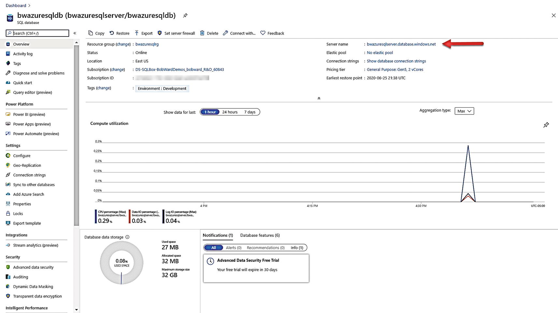Collapse the sidebar menu with double chevron
This screenshot has height=313, width=558.
point(75,33)
